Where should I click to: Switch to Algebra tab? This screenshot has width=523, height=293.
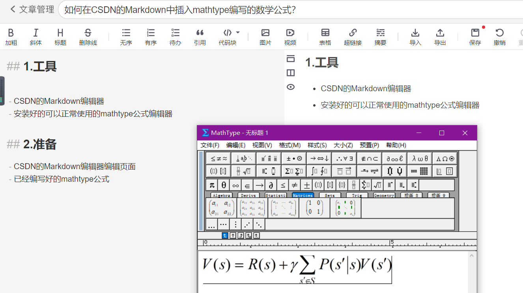click(x=221, y=195)
